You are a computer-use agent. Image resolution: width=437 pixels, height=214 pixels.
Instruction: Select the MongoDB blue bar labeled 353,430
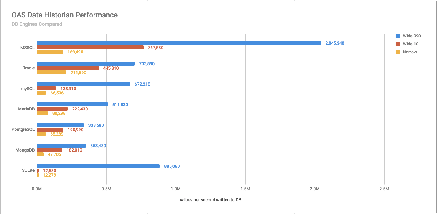coord(61,145)
